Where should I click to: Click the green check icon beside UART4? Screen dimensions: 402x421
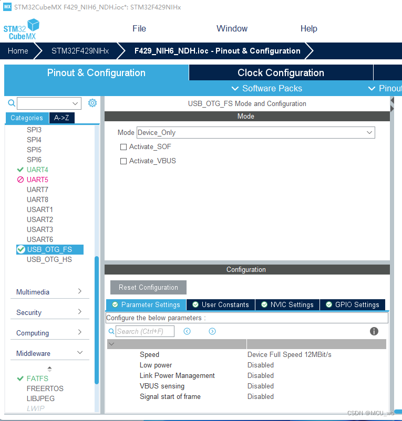click(20, 170)
